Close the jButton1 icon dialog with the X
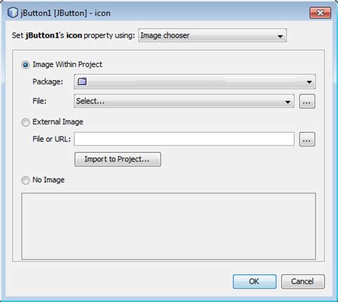The height and width of the screenshot is (302, 338). 320,13
